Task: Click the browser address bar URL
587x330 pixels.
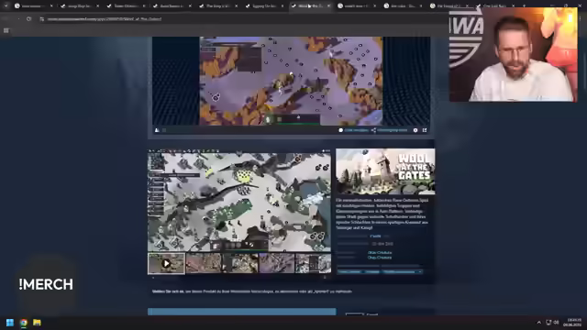Action: pos(105,19)
